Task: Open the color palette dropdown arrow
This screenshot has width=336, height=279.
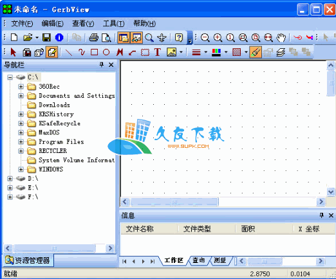Action: [226, 52]
